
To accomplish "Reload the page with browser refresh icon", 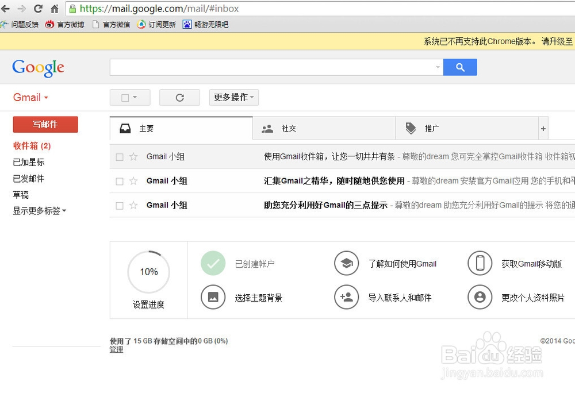I will coord(38,9).
